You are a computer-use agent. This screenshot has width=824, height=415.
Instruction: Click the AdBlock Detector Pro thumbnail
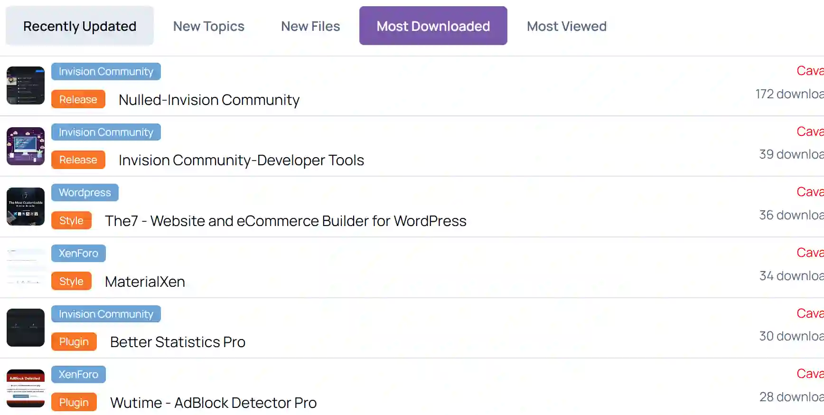point(26,388)
